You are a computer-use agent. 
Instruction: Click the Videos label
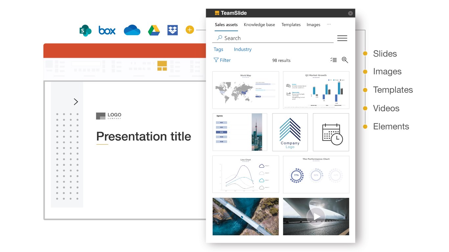pyautogui.click(x=386, y=108)
